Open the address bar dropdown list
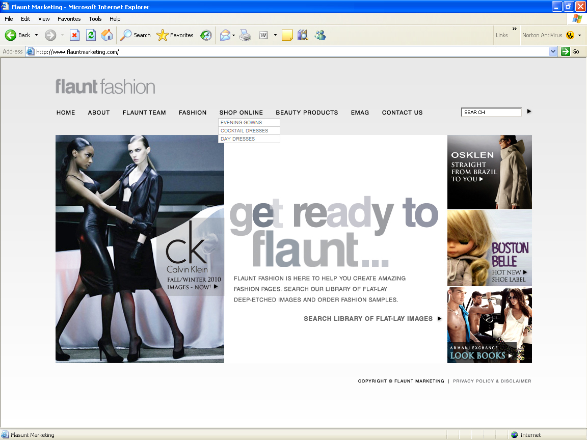 tap(553, 51)
